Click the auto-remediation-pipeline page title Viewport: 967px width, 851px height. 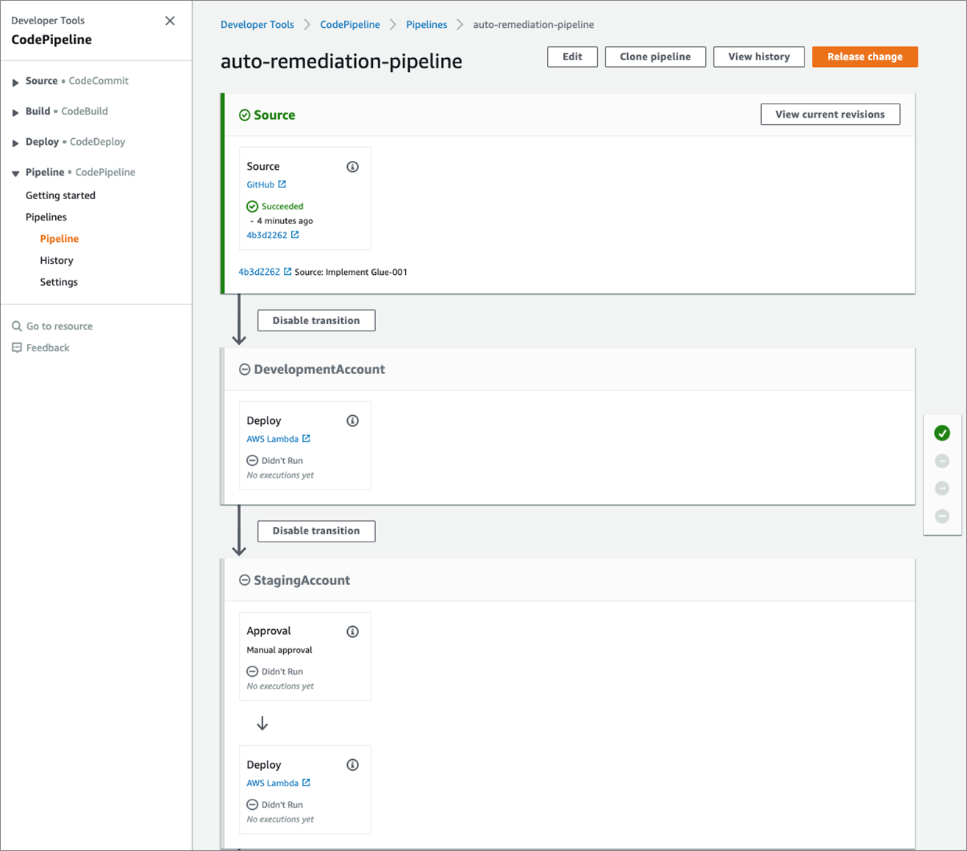tap(341, 61)
